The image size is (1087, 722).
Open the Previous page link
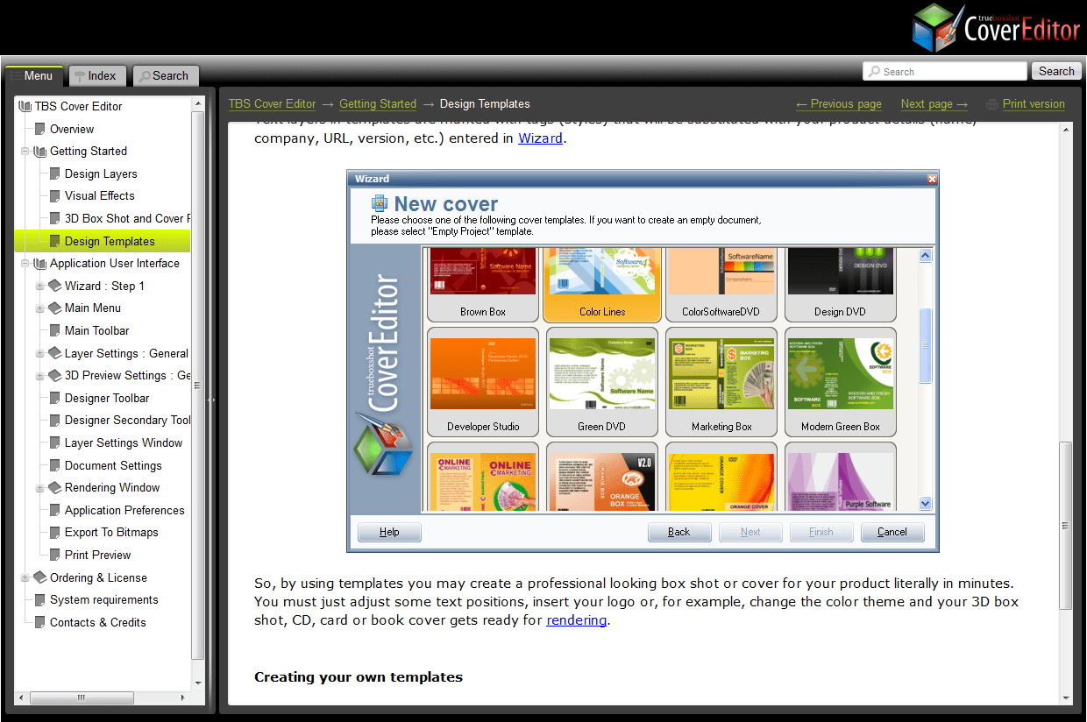click(x=838, y=103)
